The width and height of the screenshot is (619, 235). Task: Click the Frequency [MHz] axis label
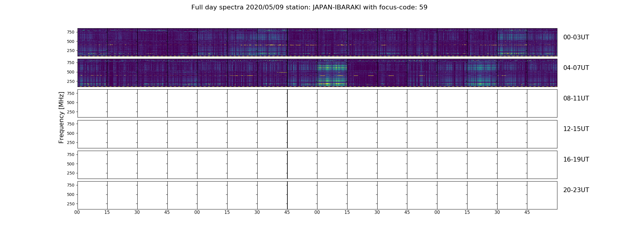61,117
